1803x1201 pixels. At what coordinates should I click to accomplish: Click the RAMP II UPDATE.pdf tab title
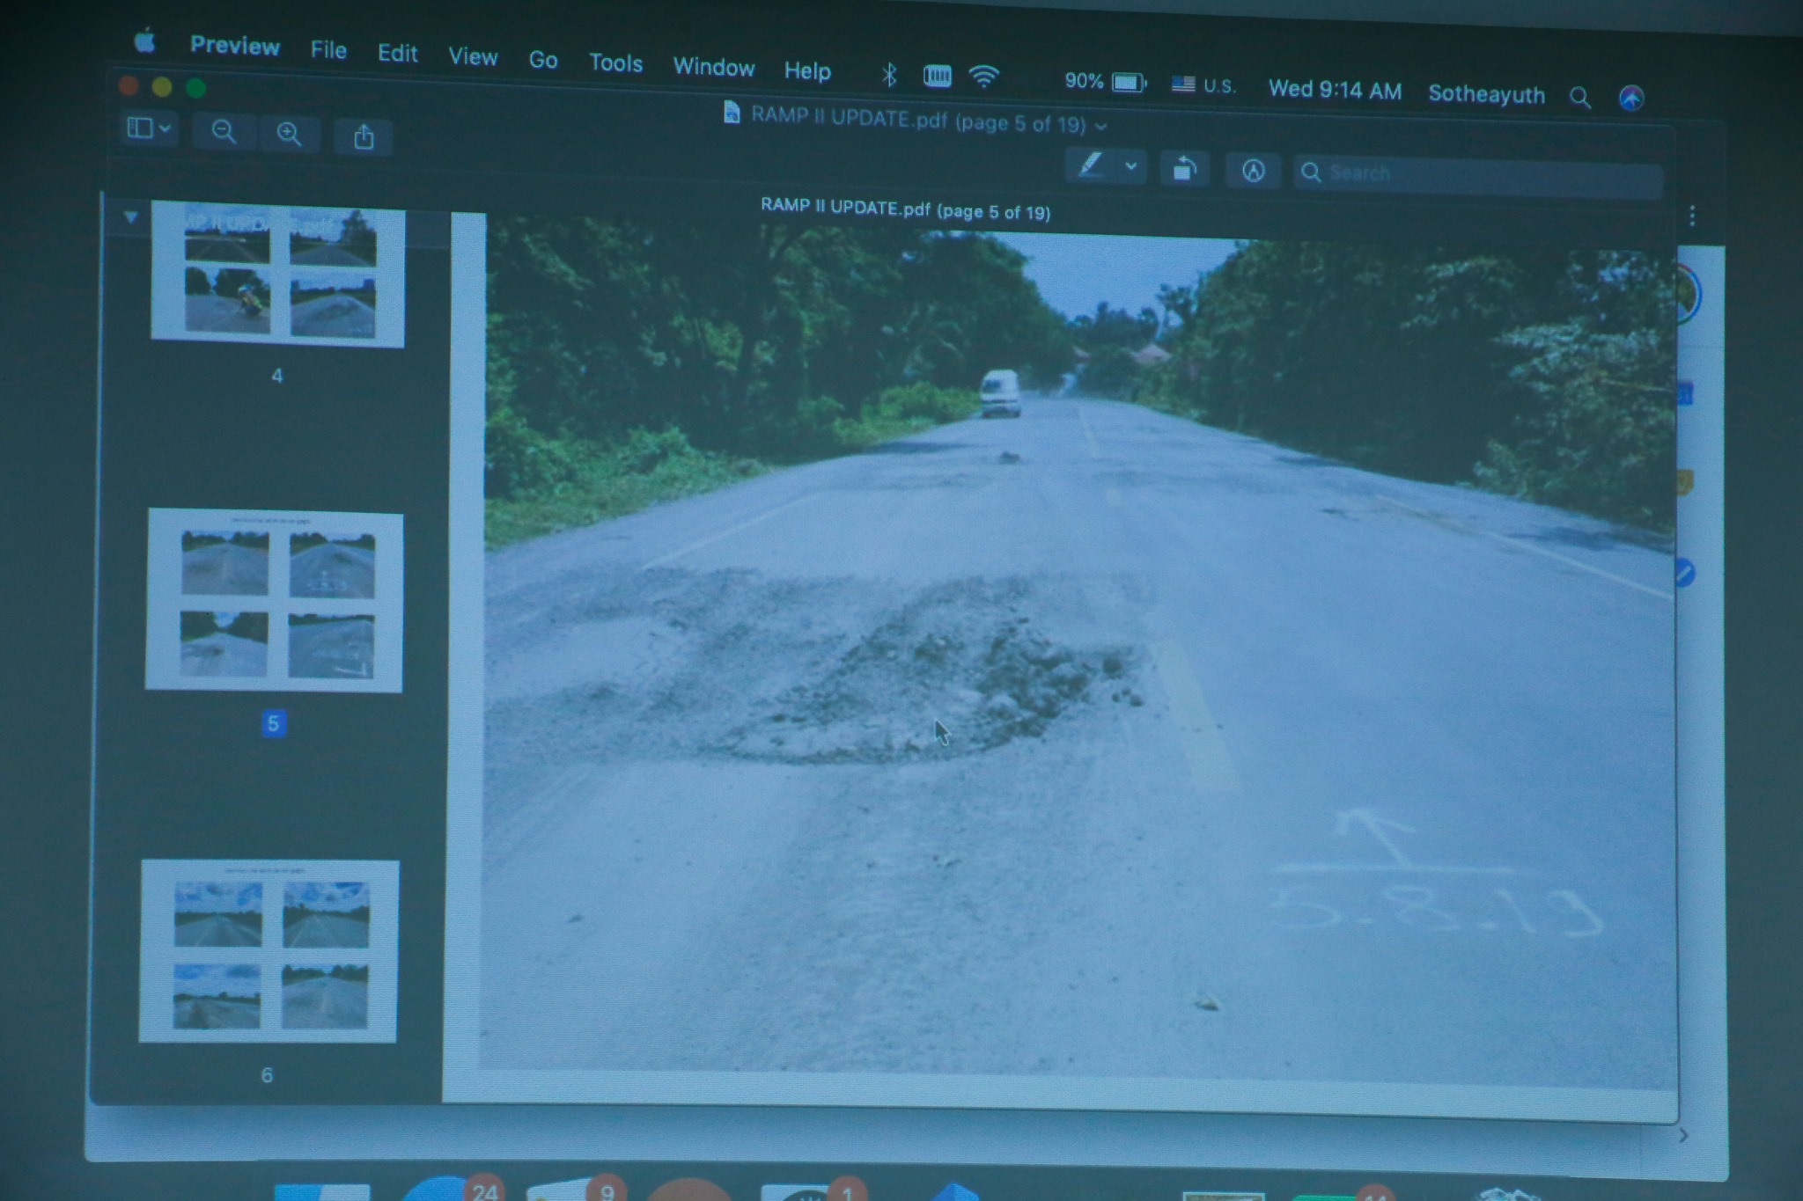tap(905, 210)
